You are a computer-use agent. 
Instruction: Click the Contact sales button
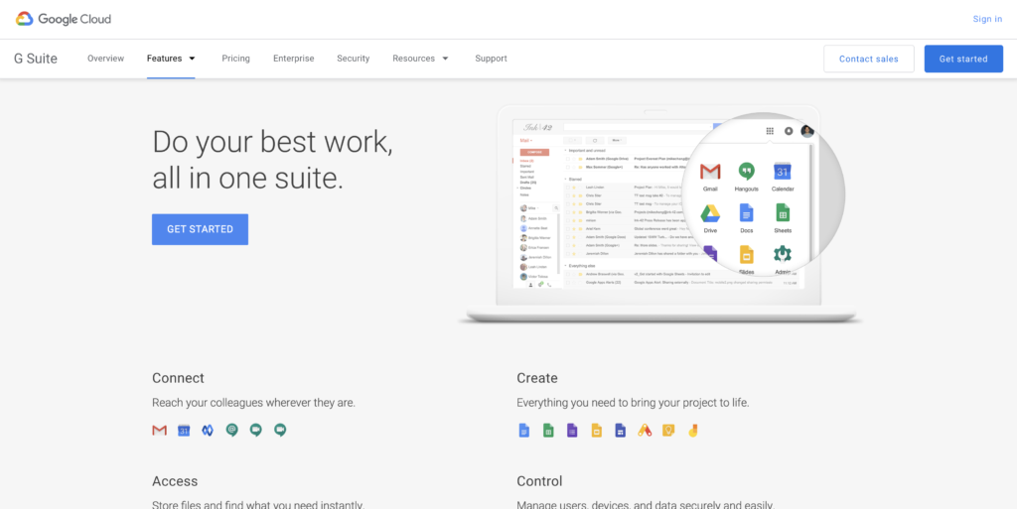click(868, 59)
